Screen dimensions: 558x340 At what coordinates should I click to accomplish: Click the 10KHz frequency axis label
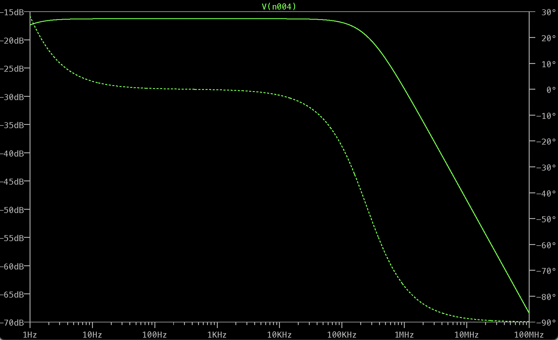tap(279, 335)
